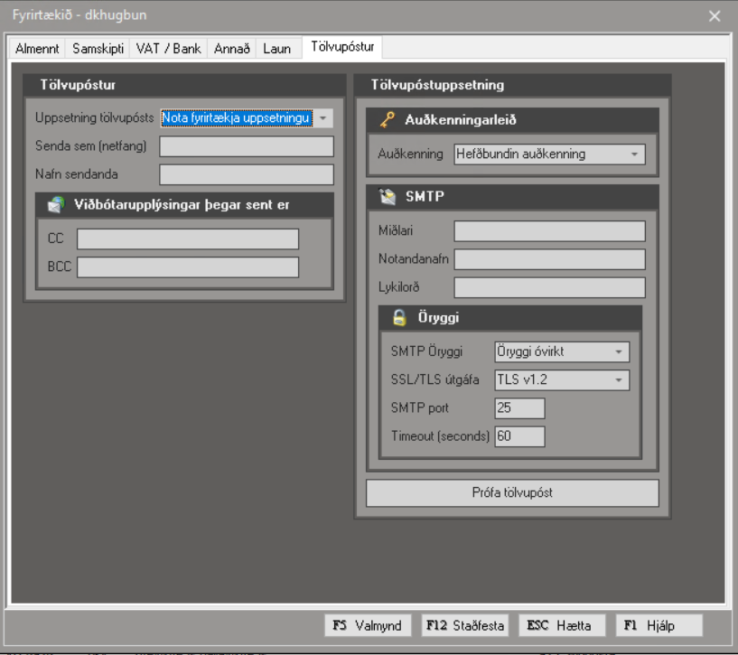Click into the Miðlari server field
This screenshot has width=738, height=655.
pos(549,231)
